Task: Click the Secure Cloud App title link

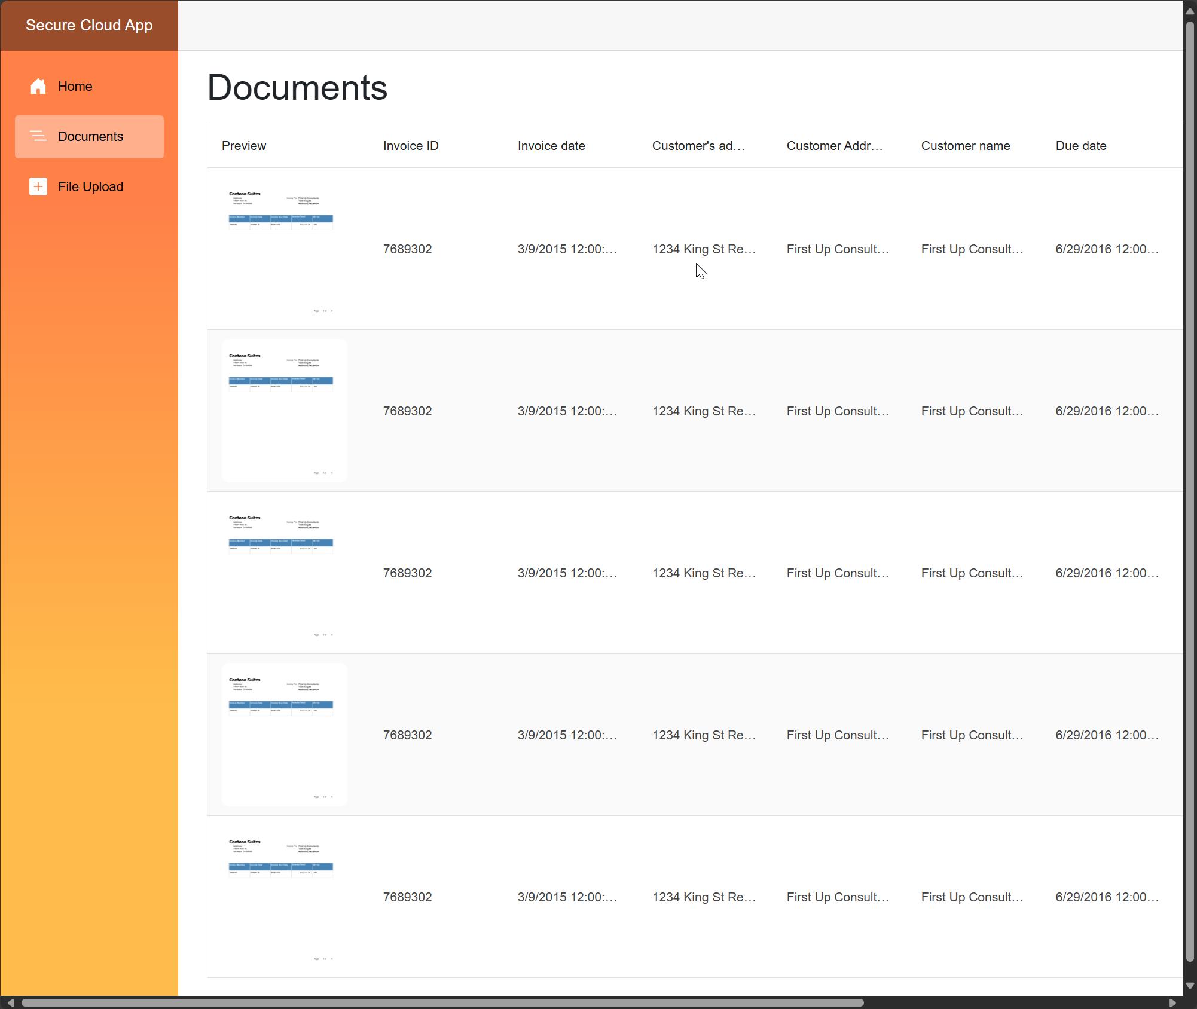Action: (x=89, y=25)
